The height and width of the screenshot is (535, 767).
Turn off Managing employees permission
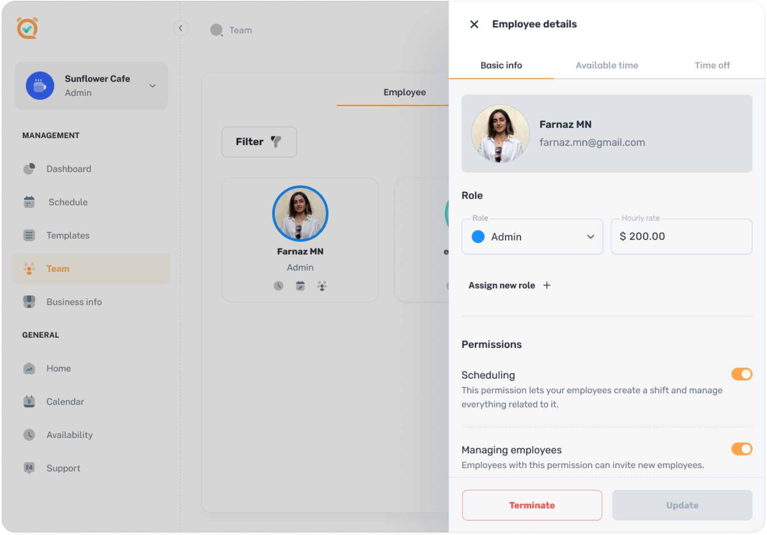741,449
